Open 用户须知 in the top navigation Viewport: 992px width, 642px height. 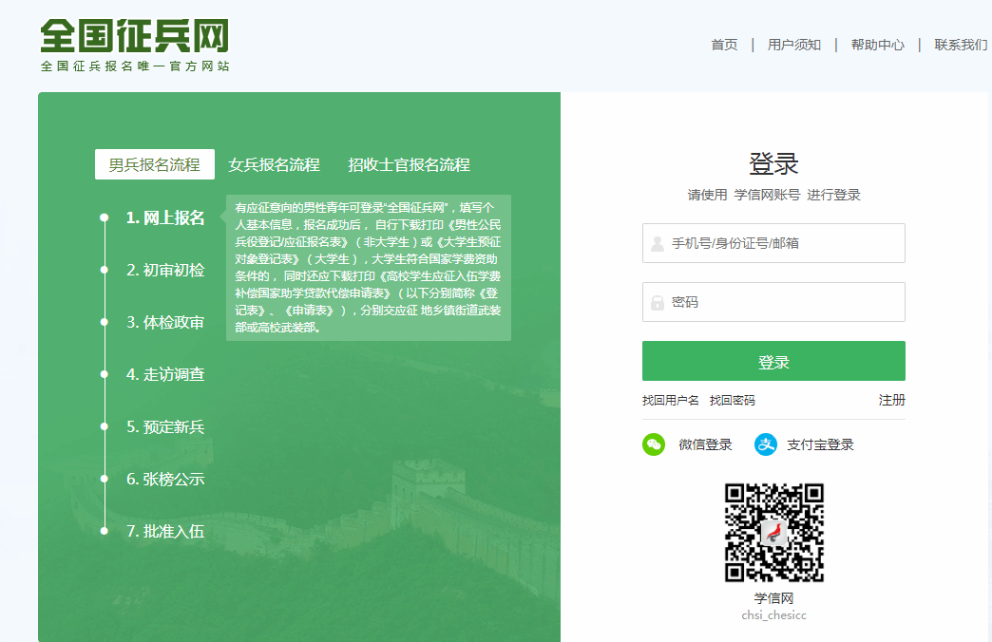coord(794,45)
